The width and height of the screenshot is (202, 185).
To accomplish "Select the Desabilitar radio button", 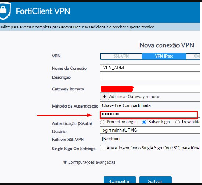I will tap(177, 122).
